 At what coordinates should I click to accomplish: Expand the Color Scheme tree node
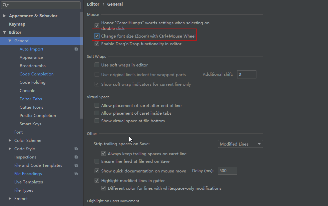pyautogui.click(x=10, y=141)
